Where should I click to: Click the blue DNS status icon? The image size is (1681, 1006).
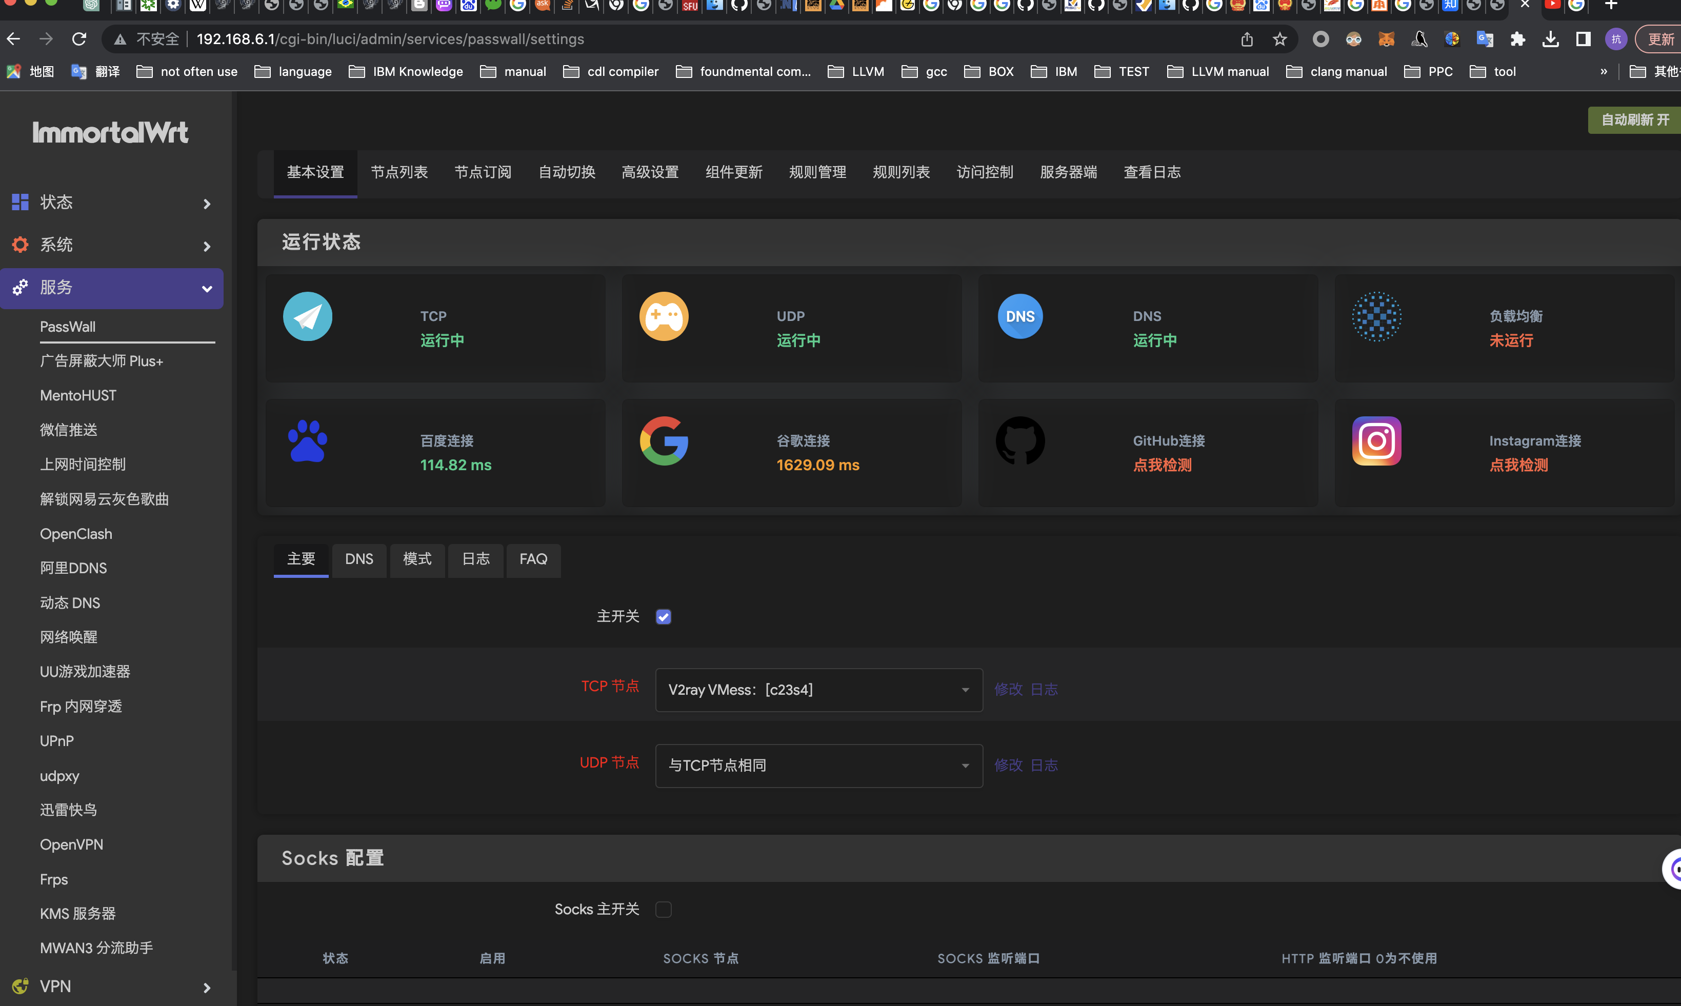tap(1019, 316)
